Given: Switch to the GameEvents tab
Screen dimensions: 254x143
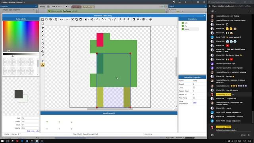Looking at the screenshot, I should 88,7.
